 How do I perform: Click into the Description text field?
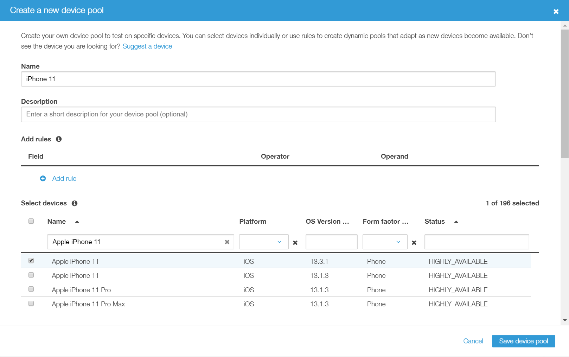(x=258, y=114)
